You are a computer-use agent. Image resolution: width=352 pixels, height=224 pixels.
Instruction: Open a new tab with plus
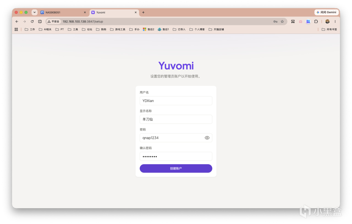[143, 12]
